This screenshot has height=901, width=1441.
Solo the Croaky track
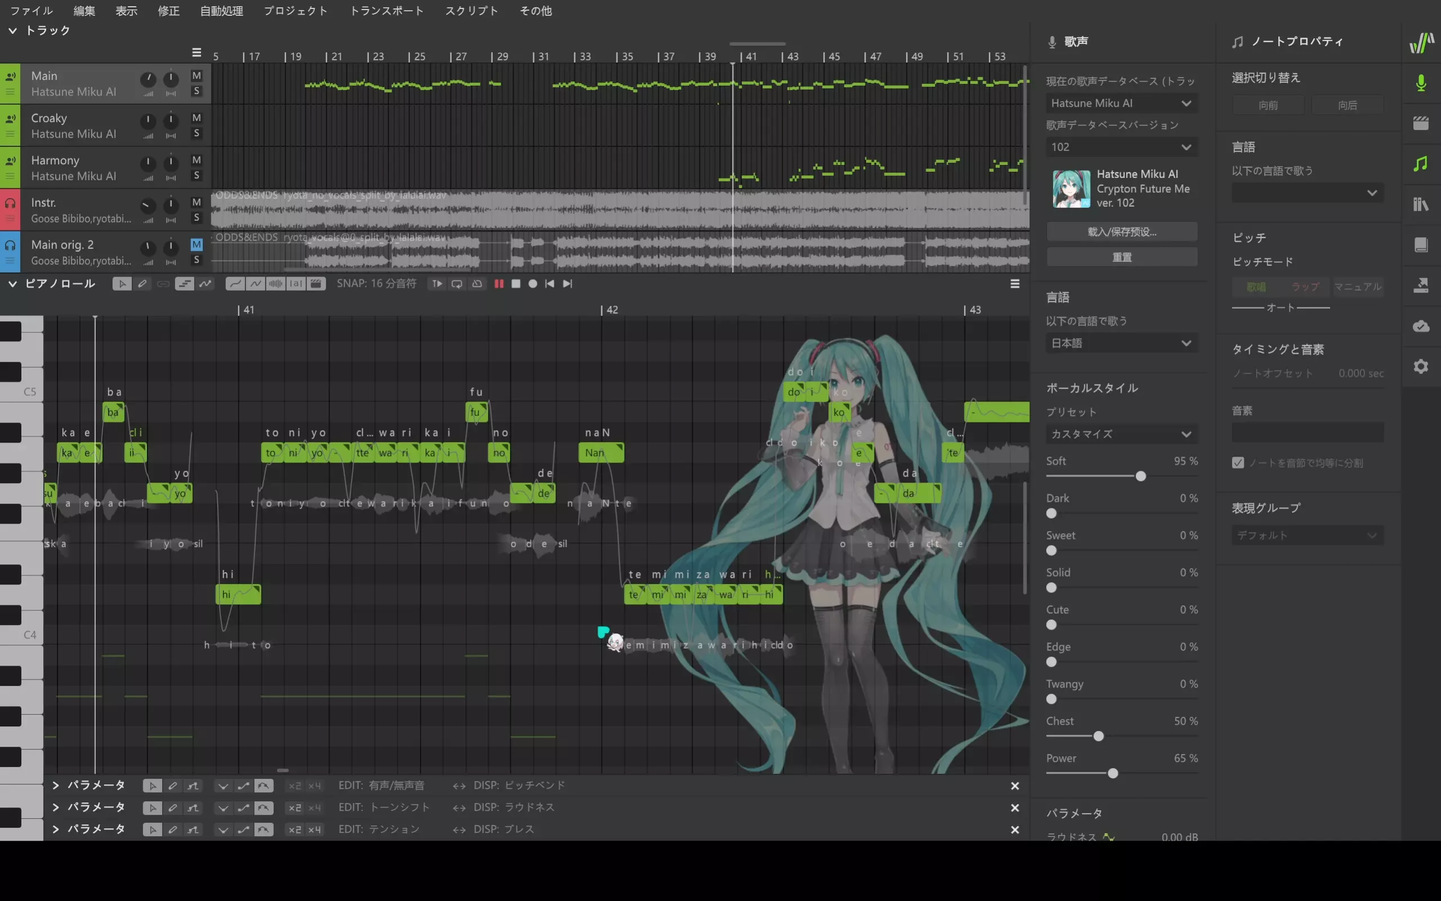pyautogui.click(x=196, y=133)
